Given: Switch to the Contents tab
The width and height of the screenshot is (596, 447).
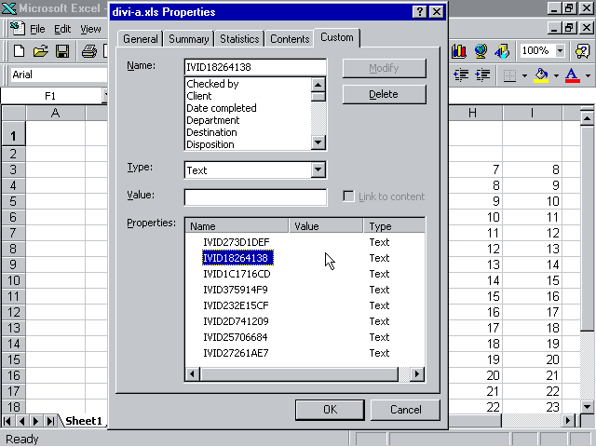Looking at the screenshot, I should 290,39.
